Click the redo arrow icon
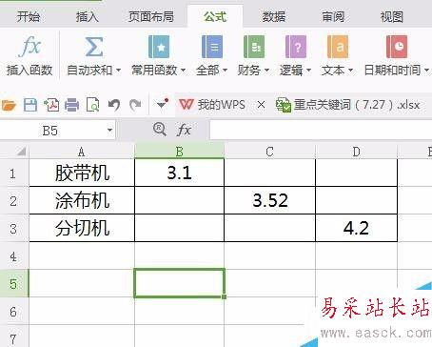Viewport: 432px width, 347px height. click(x=135, y=105)
